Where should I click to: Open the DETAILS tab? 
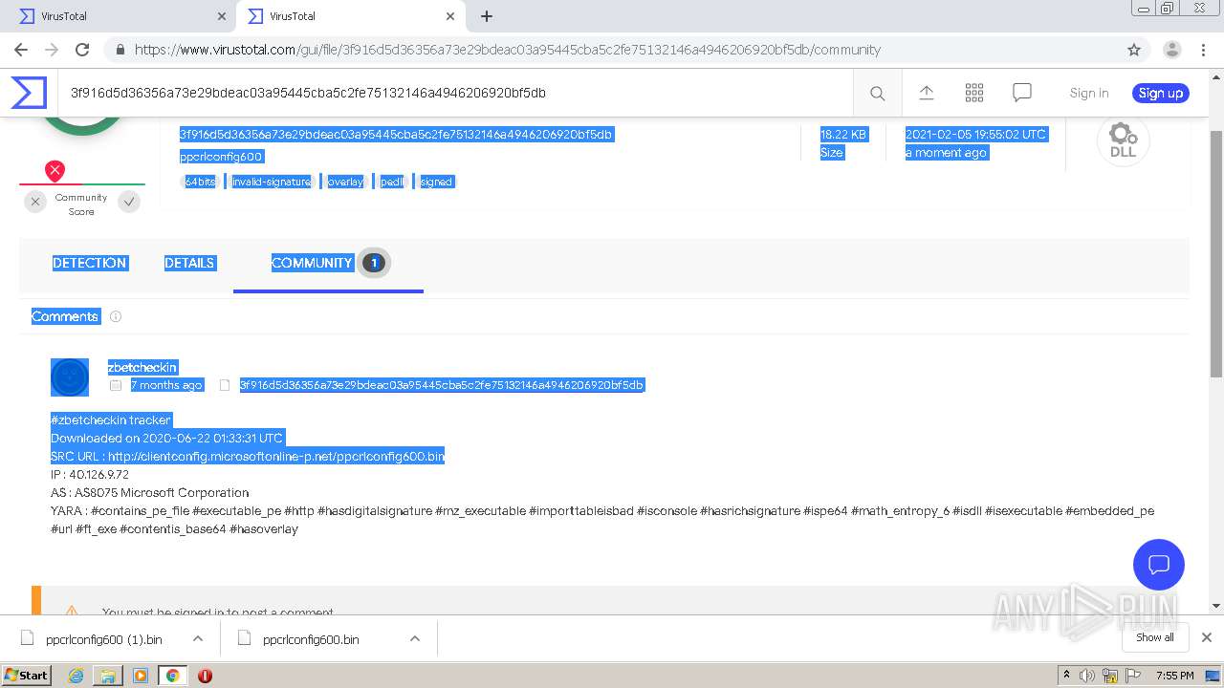click(x=189, y=263)
